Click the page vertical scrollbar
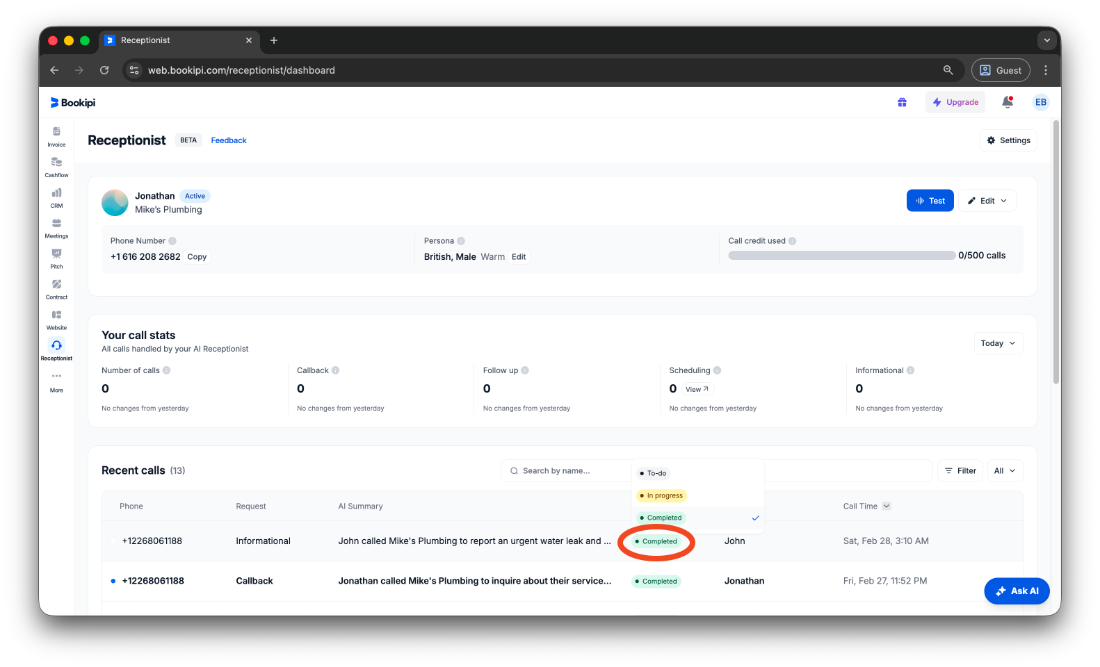Screen dimensions: 1100x667 [1056, 252]
